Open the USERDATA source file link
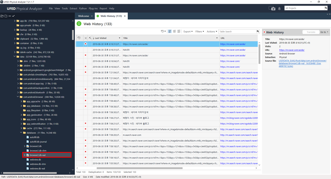This screenshot has height=179, width=331. coord(302,63)
